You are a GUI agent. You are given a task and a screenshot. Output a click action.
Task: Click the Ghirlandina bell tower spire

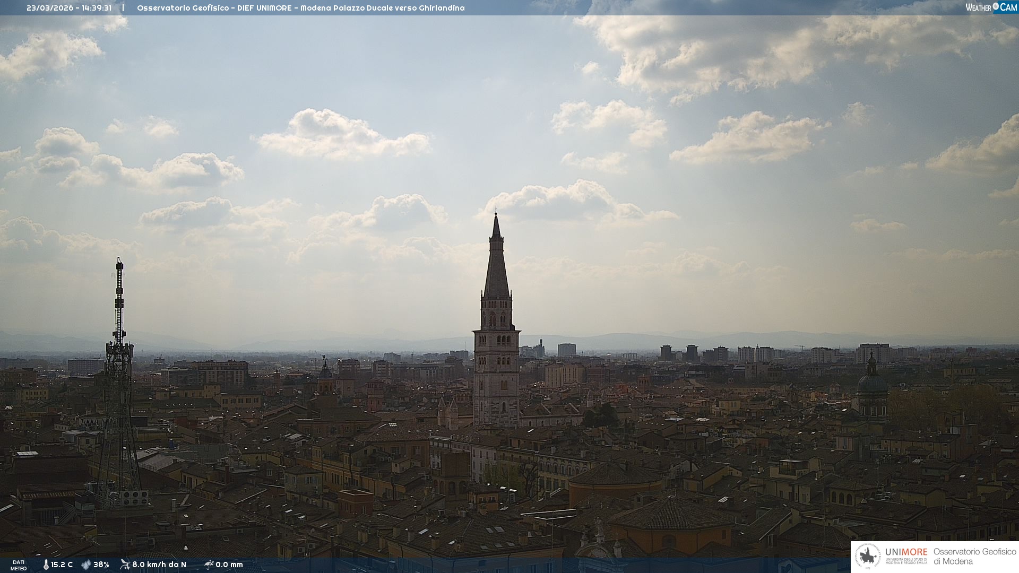point(497,265)
